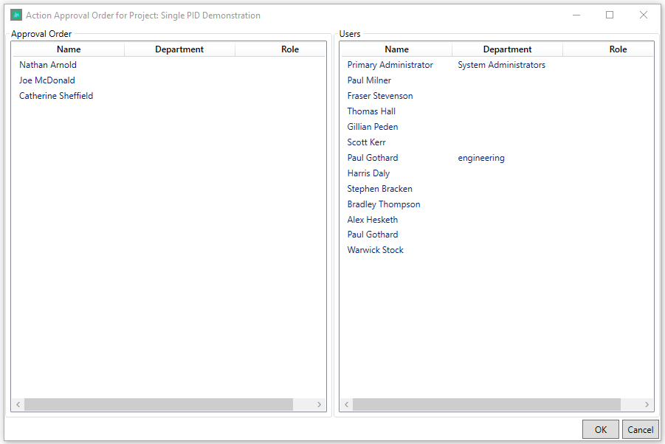Sort by Name header in Approval Order list

pos(69,49)
